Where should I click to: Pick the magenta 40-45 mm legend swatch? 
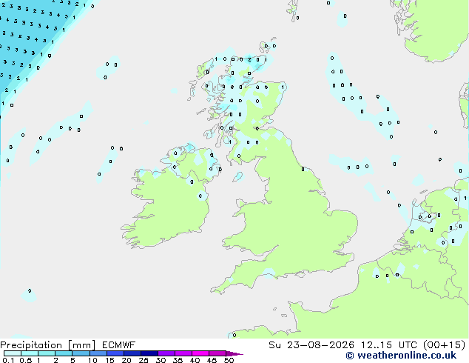200,353
